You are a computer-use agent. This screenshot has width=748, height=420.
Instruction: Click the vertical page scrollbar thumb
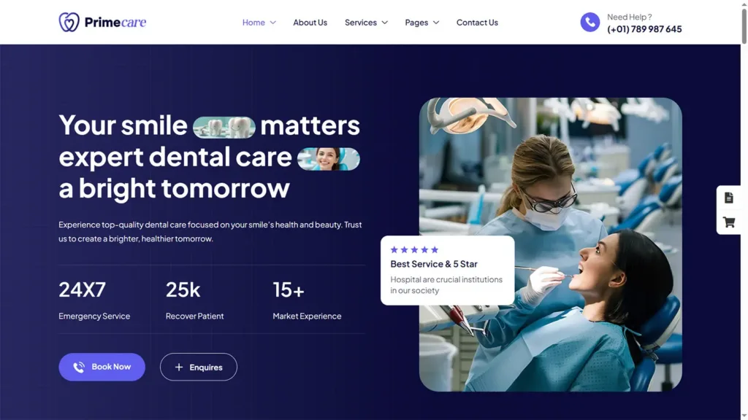click(744, 26)
